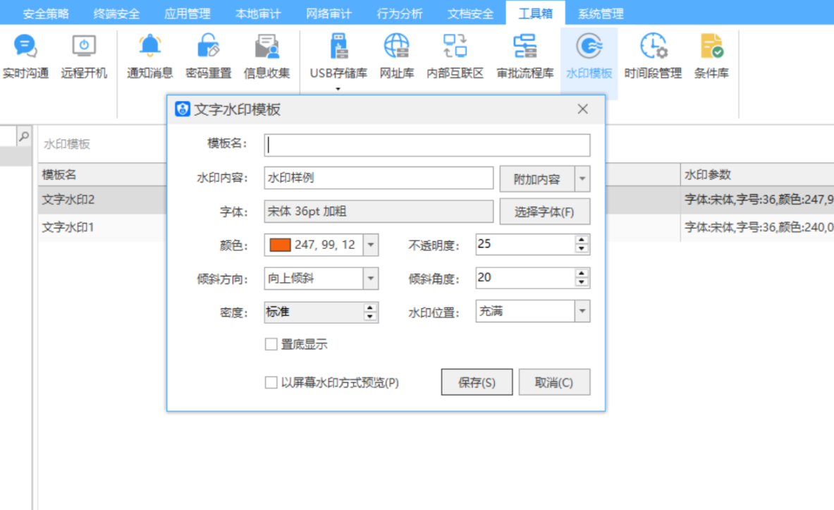Open the USB存储库 library

coord(338,56)
